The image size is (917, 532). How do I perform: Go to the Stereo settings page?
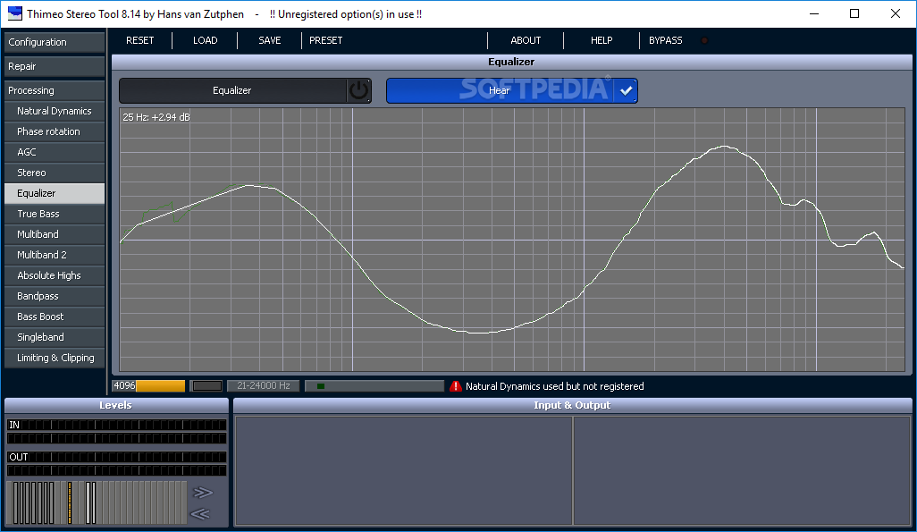(x=55, y=173)
